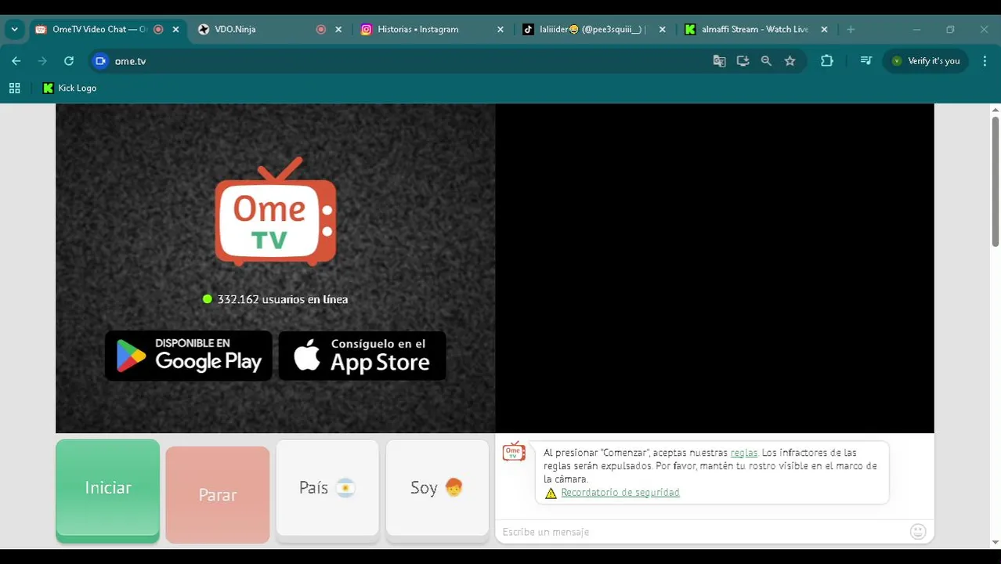Viewport: 1001px width, 564px height.
Task: Click the install app icon in address bar
Action: [x=743, y=61]
